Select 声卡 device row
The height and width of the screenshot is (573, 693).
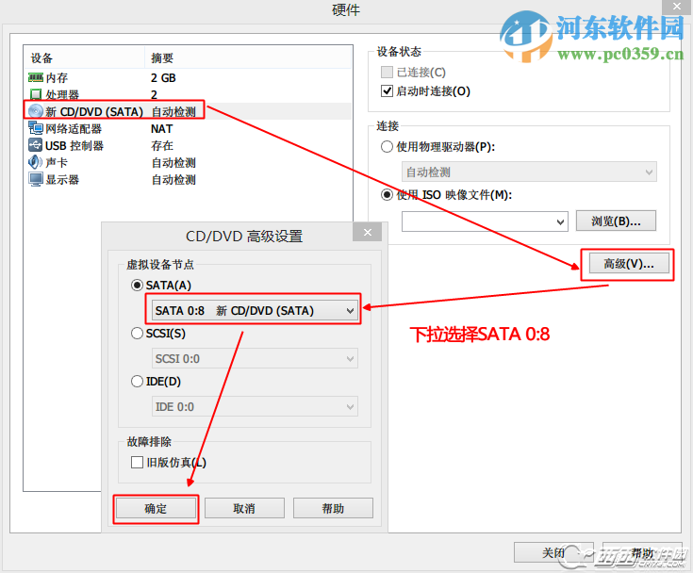point(188,163)
